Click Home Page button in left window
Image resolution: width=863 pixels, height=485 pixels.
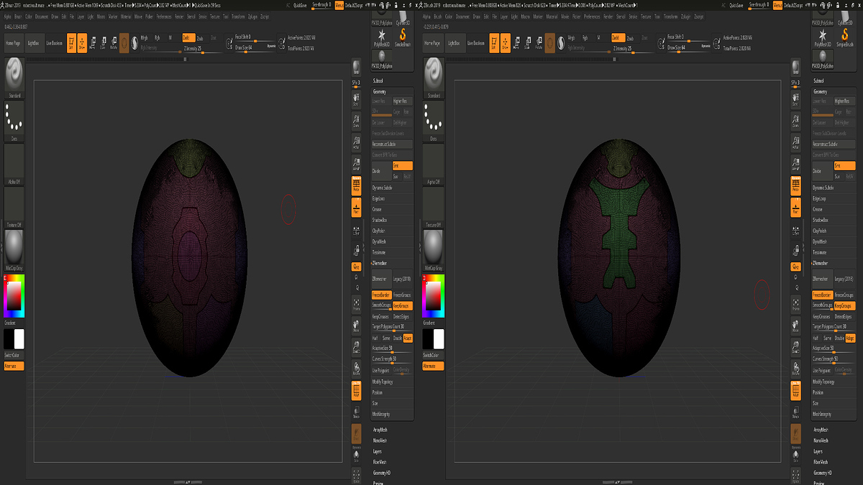point(14,43)
